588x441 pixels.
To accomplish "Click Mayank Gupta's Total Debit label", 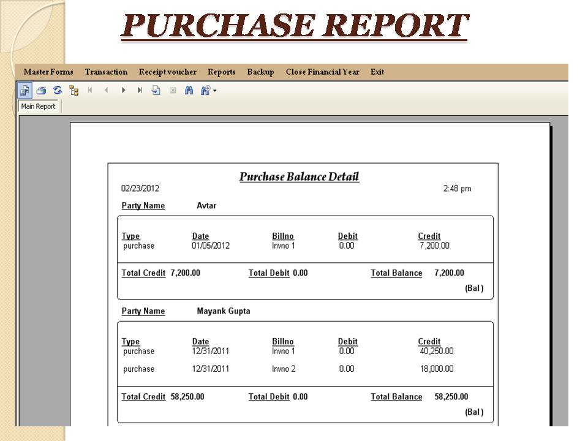I will point(269,397).
